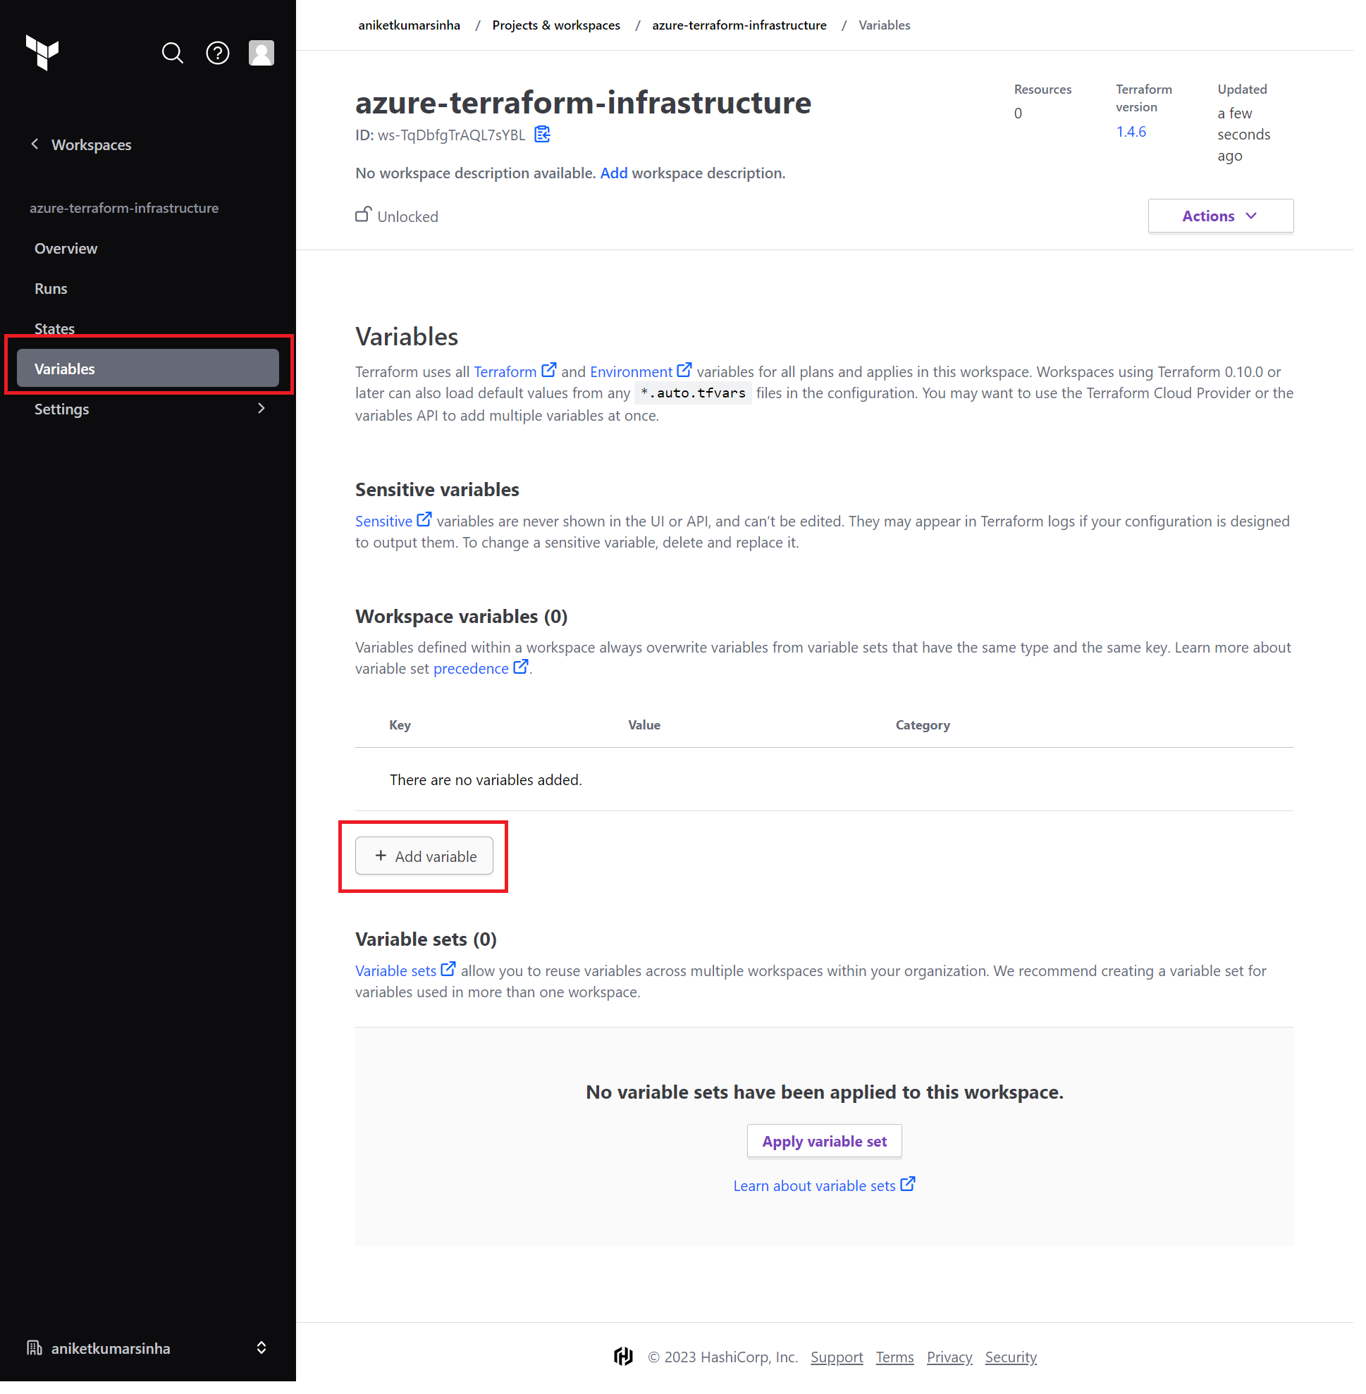Open Terms footer link
This screenshot has width=1366, height=1394.
(895, 1358)
